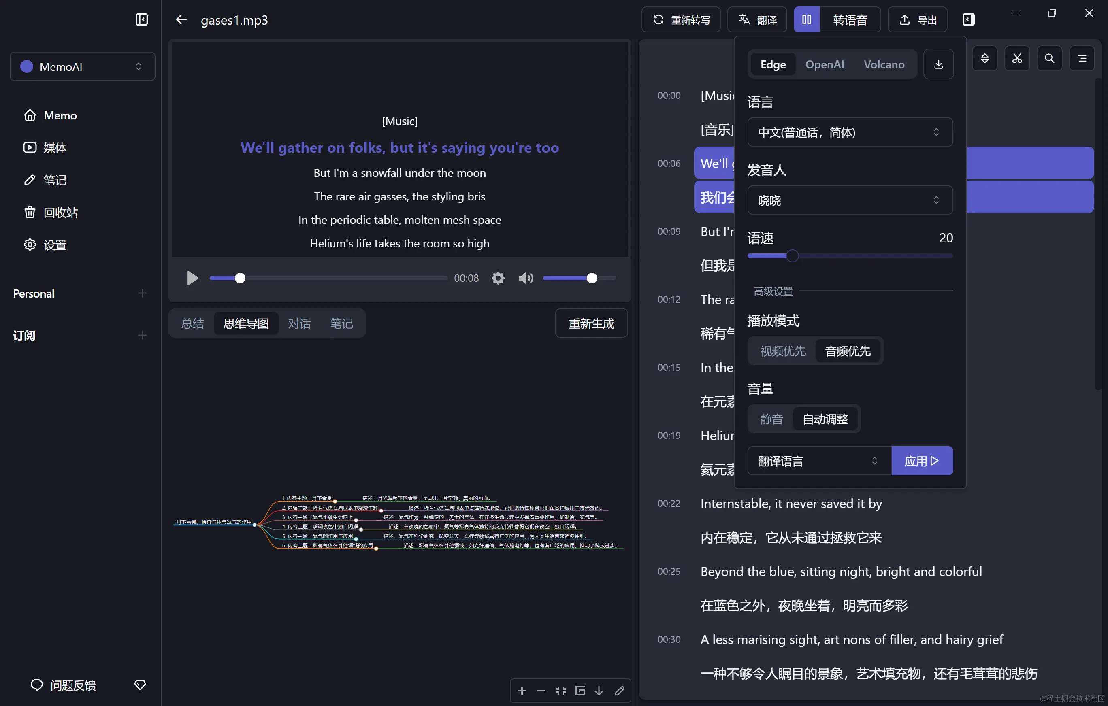Switch TTS engine to OpenAI

pyautogui.click(x=824, y=64)
